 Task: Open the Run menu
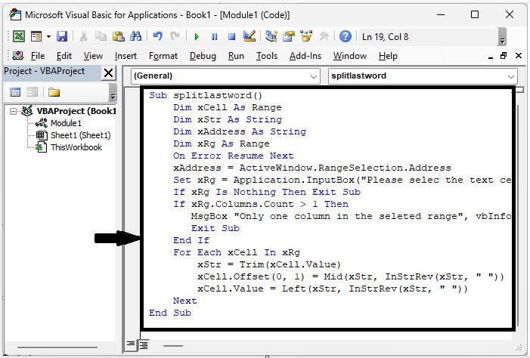[x=236, y=56]
